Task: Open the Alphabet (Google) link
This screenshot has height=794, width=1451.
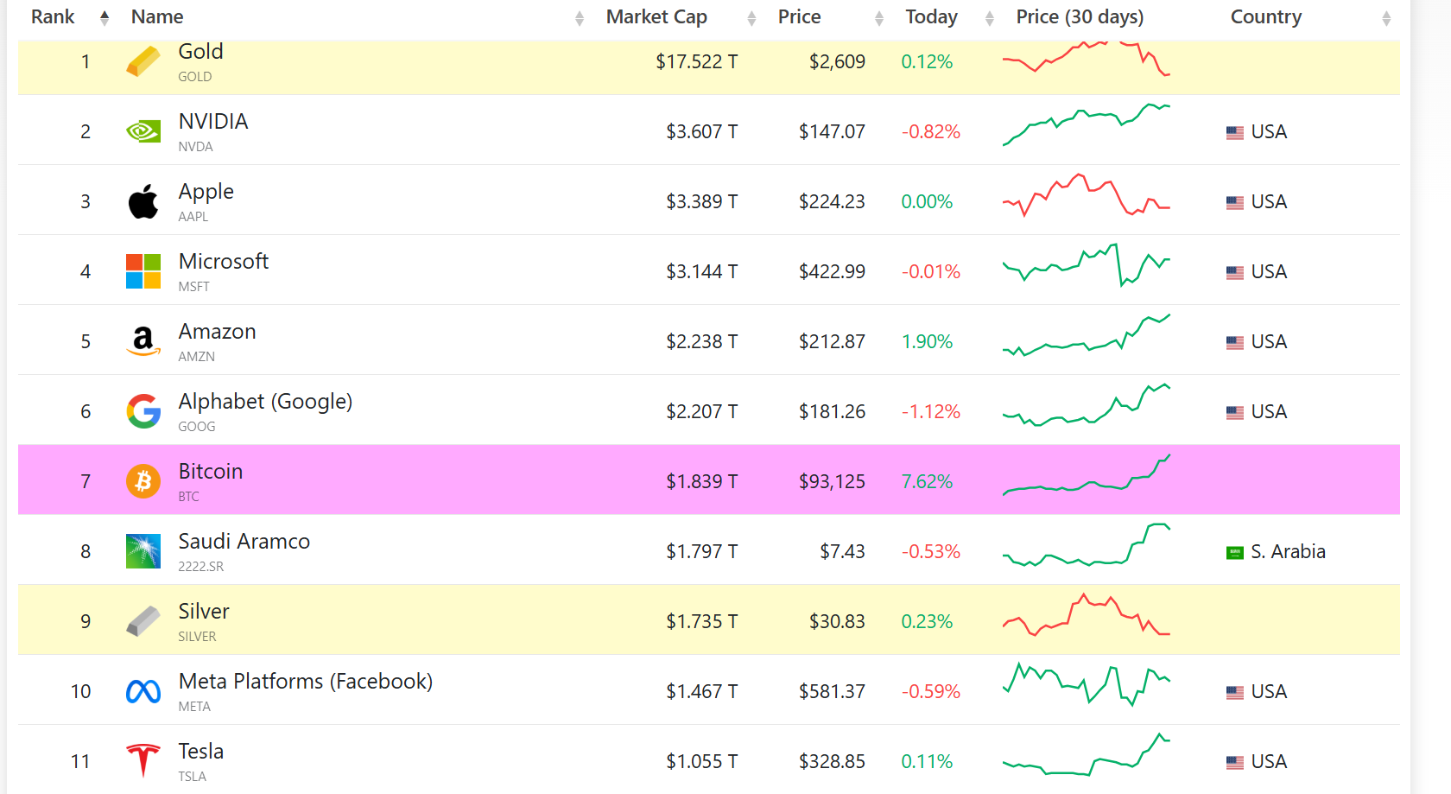Action: click(x=265, y=402)
